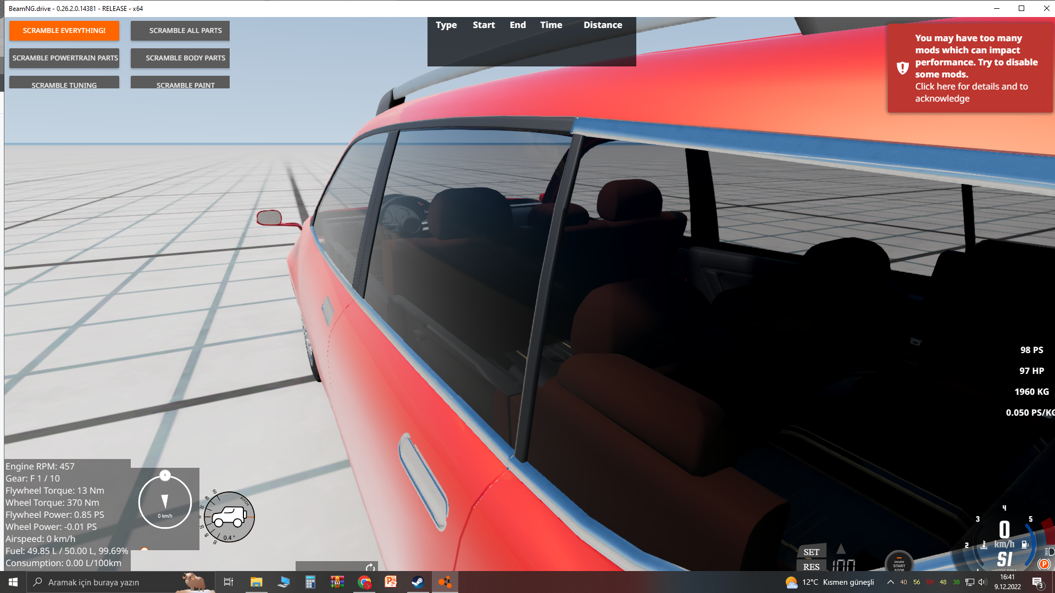This screenshot has width=1055, height=593.
Task: Open PowerPoint from taskbar
Action: [x=391, y=582]
